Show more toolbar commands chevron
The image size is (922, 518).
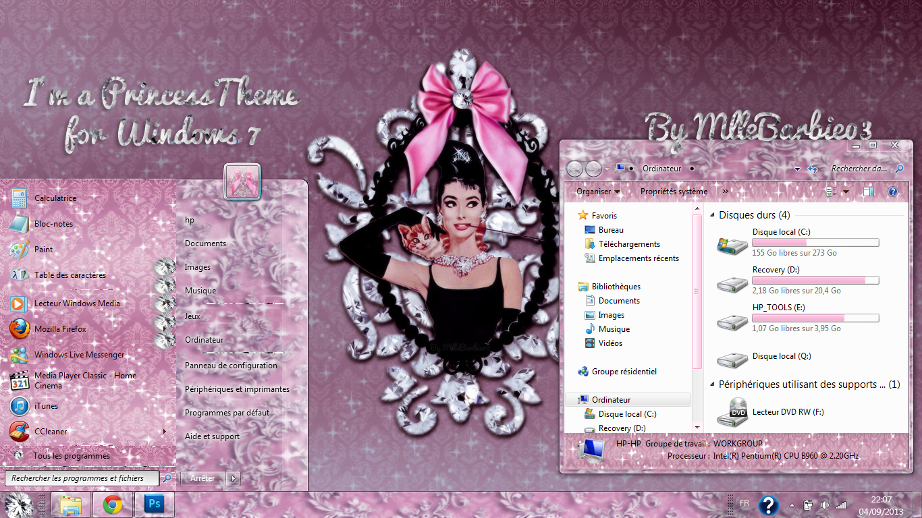click(x=726, y=192)
